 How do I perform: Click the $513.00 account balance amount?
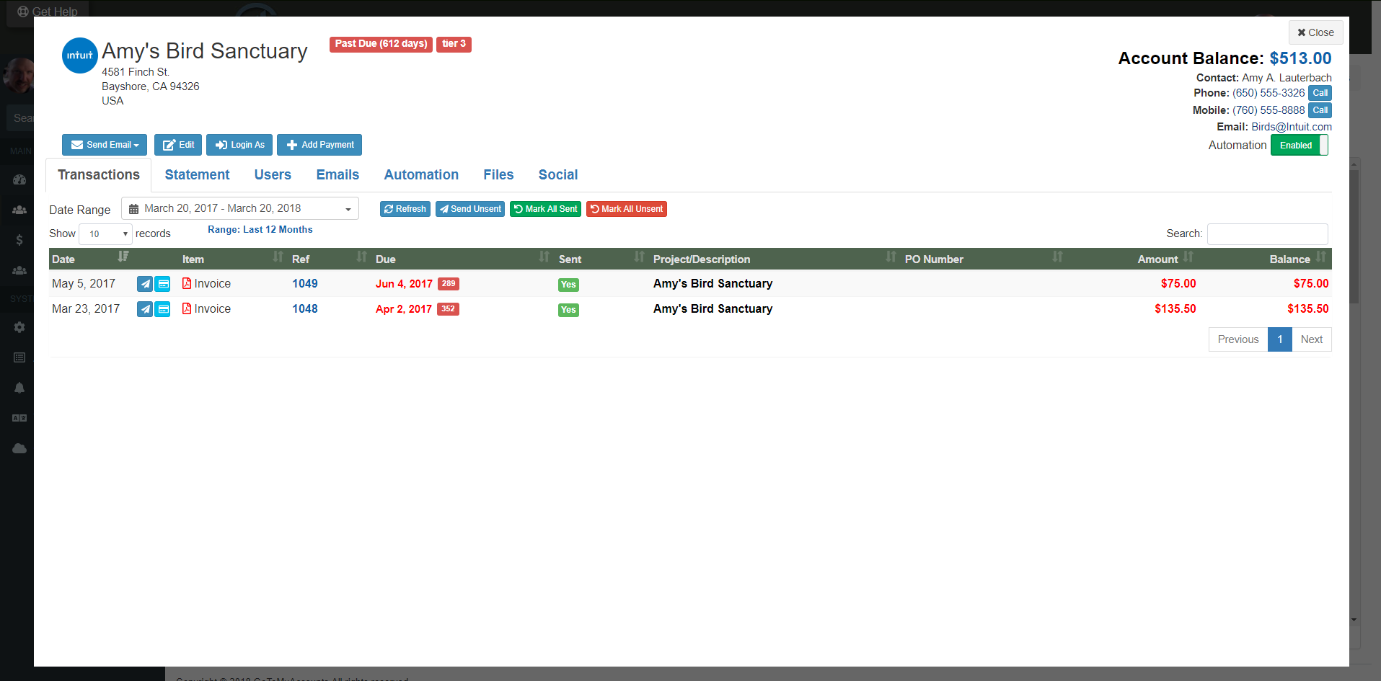1300,58
